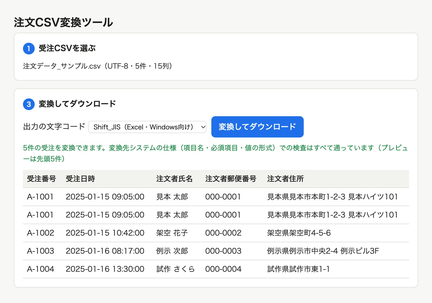Click the 受注日時 column header
432x303 pixels.
coord(80,179)
